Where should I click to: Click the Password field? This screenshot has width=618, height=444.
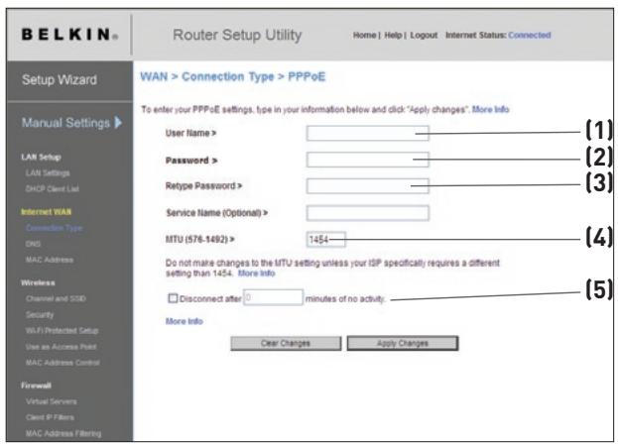tap(367, 160)
